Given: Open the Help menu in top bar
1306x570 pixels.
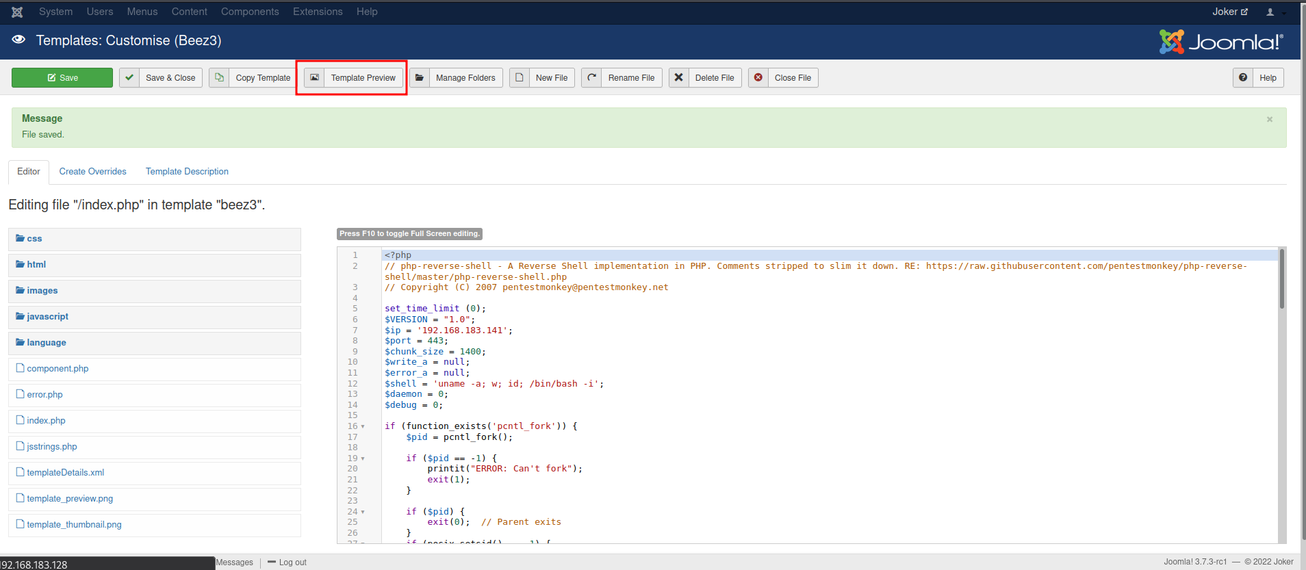Looking at the screenshot, I should click(x=367, y=12).
